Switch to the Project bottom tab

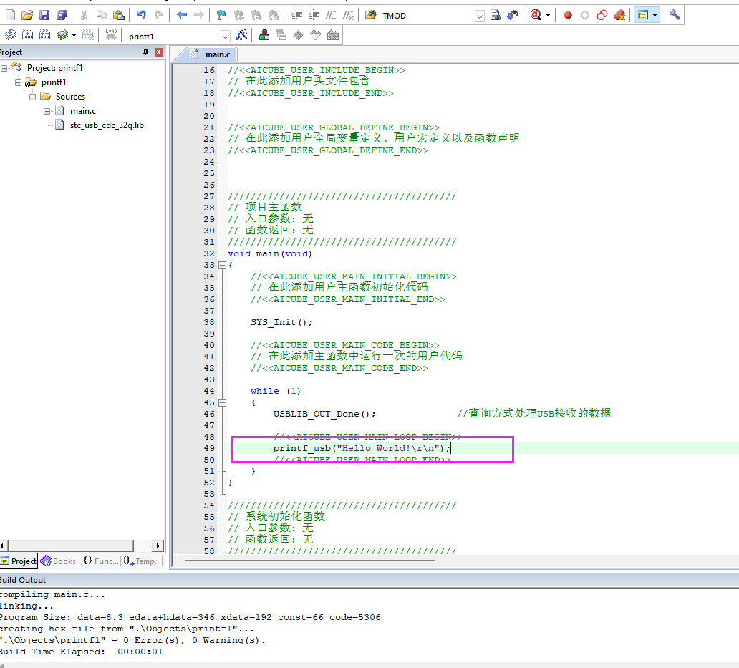[19, 561]
